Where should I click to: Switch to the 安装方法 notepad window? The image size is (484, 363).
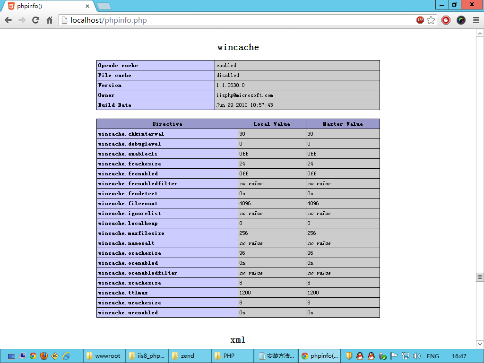pos(276,356)
